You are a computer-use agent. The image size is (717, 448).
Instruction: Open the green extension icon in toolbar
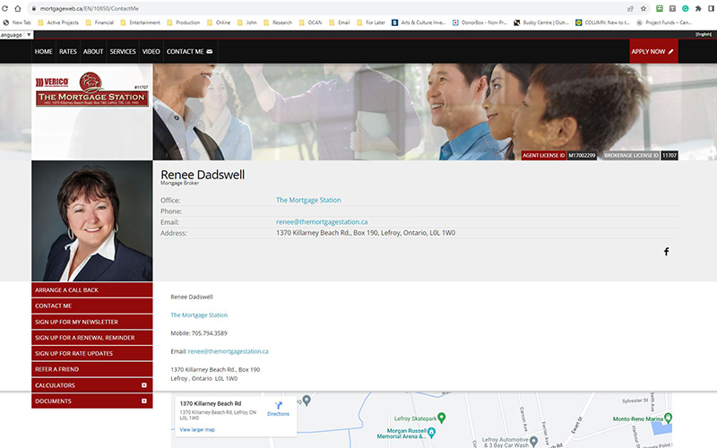pyautogui.click(x=660, y=8)
